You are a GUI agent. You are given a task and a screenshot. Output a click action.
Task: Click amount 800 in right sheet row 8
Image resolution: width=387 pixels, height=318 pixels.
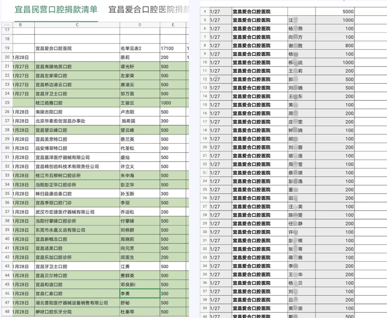335,46
